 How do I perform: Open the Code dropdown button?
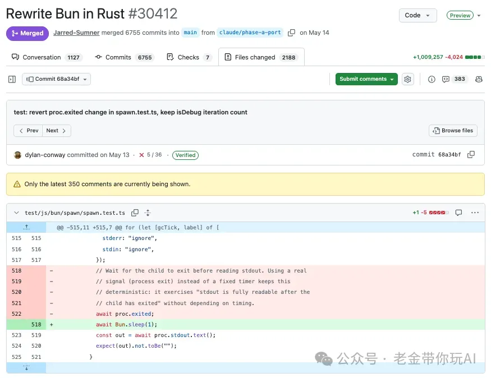(x=417, y=15)
